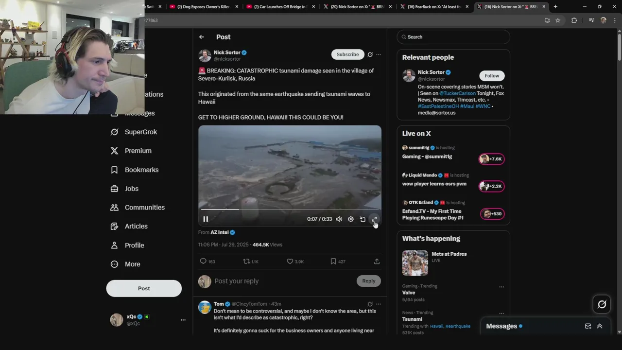This screenshot has height=350, width=622.
Task: Subscribe to Nick Sortor
Action: (347, 54)
